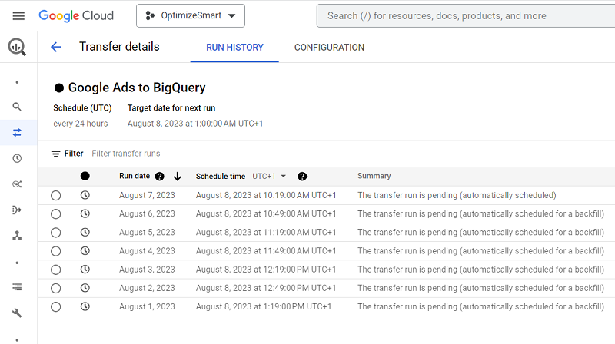Click the Filter icon
Screen dimensions: 615x344
55,154
